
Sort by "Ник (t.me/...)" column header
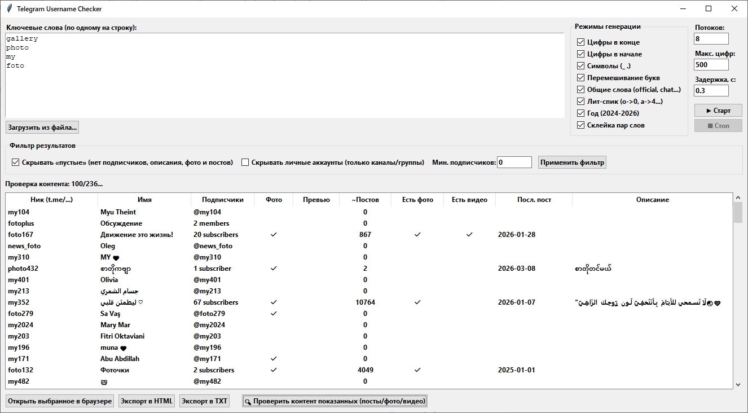52,200
